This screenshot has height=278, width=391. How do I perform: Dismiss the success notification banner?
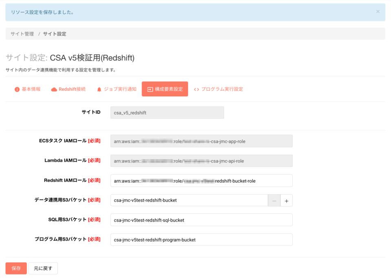(x=378, y=12)
